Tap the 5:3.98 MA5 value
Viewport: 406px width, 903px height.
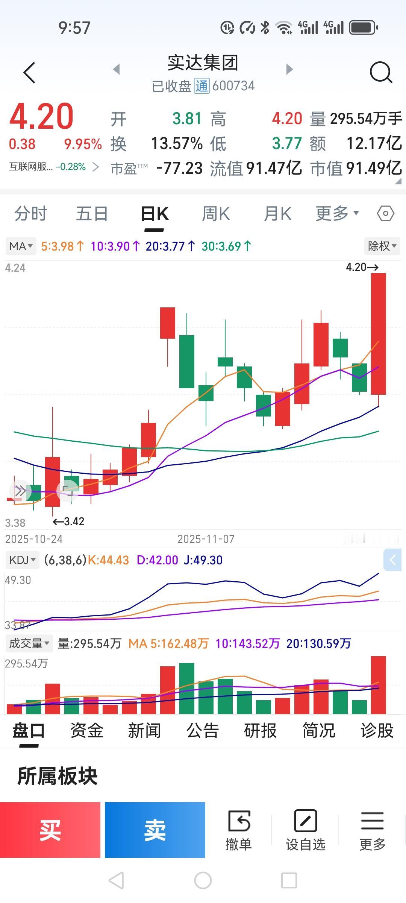[62, 246]
